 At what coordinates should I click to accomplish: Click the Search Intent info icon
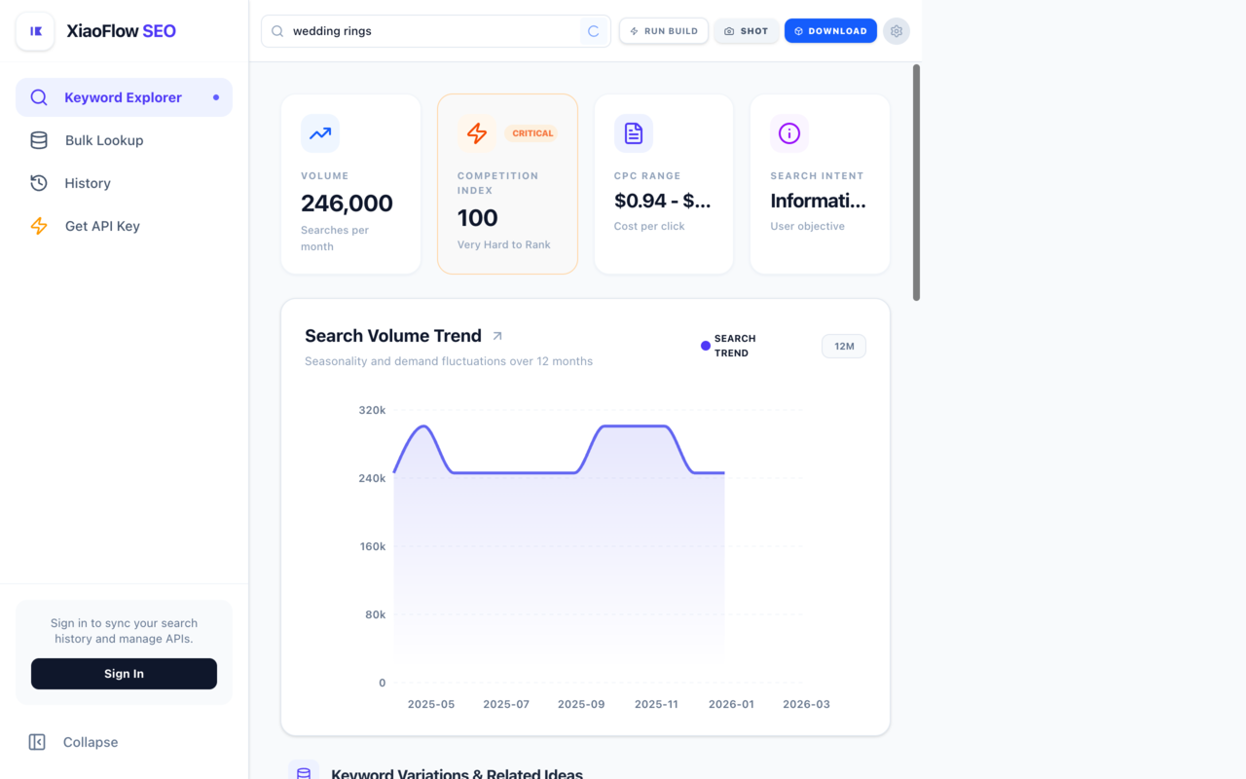788,133
